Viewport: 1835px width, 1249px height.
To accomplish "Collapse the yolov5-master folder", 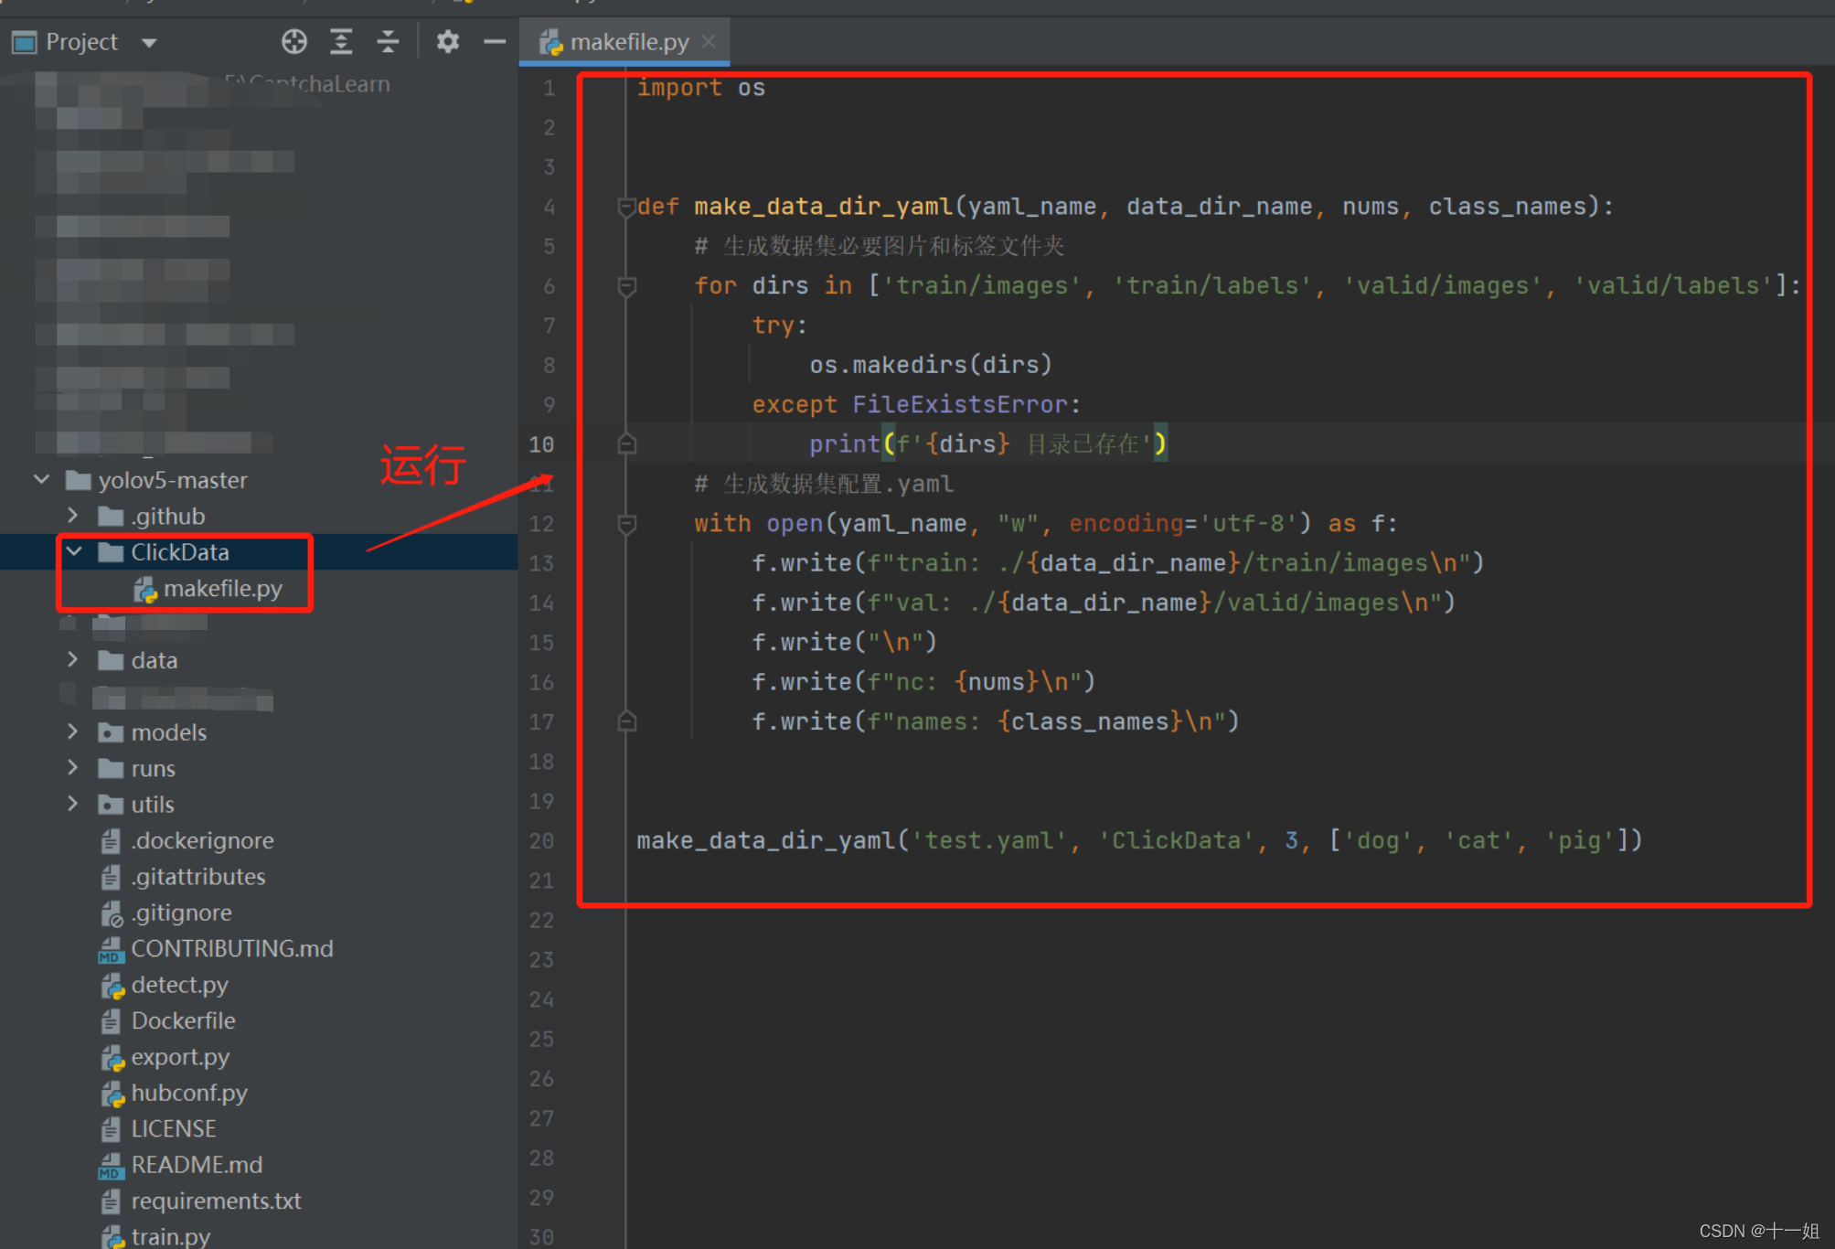I will click(x=41, y=479).
